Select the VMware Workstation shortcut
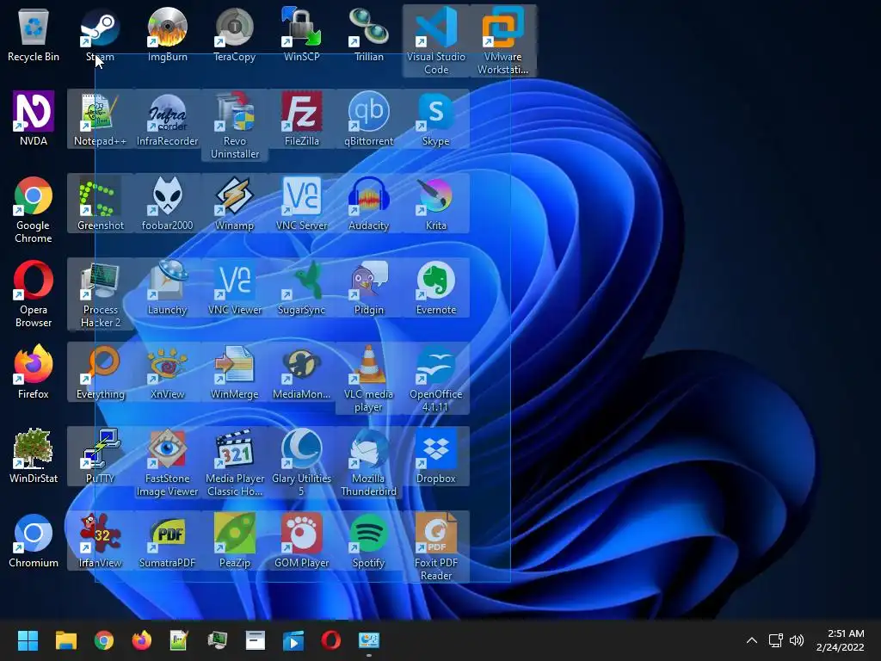This screenshot has height=661, width=881. pos(502,40)
